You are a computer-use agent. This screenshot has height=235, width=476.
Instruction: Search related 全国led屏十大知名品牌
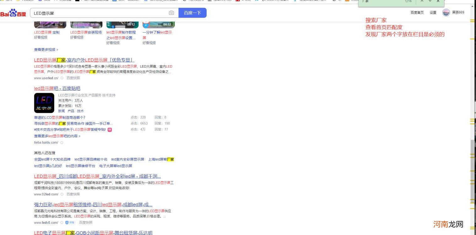pos(52,159)
